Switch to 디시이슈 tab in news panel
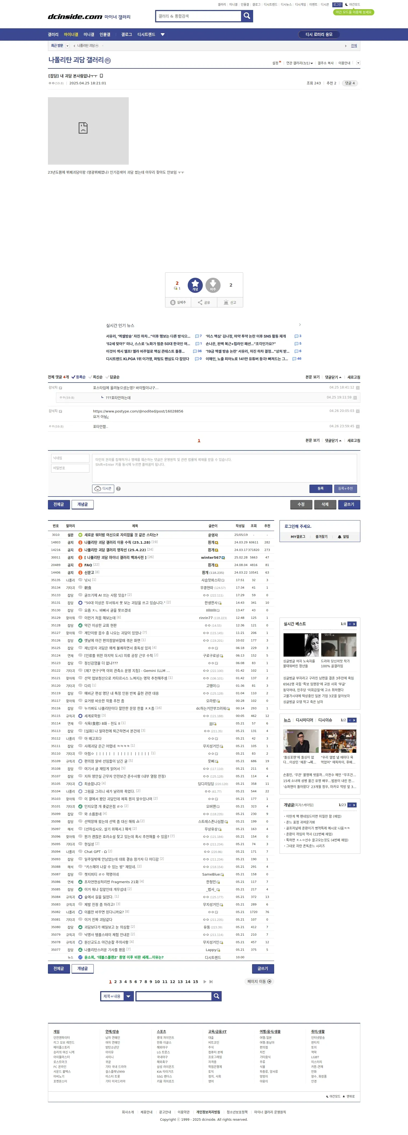Viewport: 408px width, 1135px height. tap(325, 720)
